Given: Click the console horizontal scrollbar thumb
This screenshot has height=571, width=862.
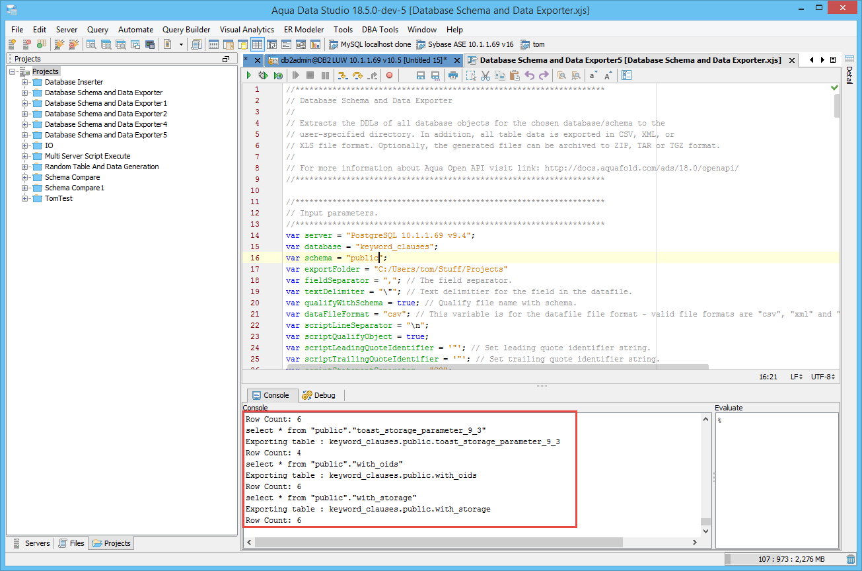Looking at the screenshot, I should (439, 543).
